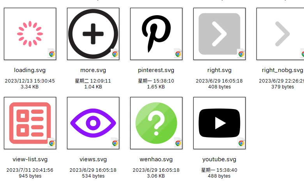The height and width of the screenshot is (185, 304).
Task: Click the loading.svg file name label
Action: click(30, 70)
